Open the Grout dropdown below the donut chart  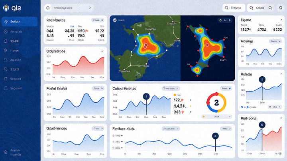217,117
